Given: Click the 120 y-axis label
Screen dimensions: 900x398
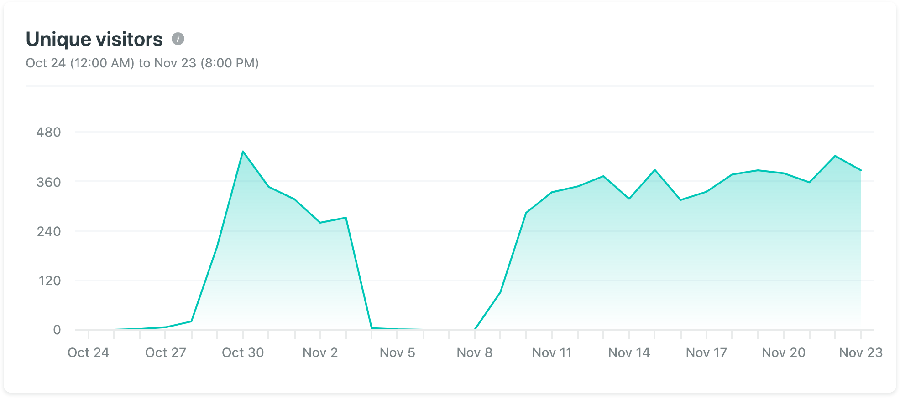Looking at the screenshot, I should click(49, 281).
